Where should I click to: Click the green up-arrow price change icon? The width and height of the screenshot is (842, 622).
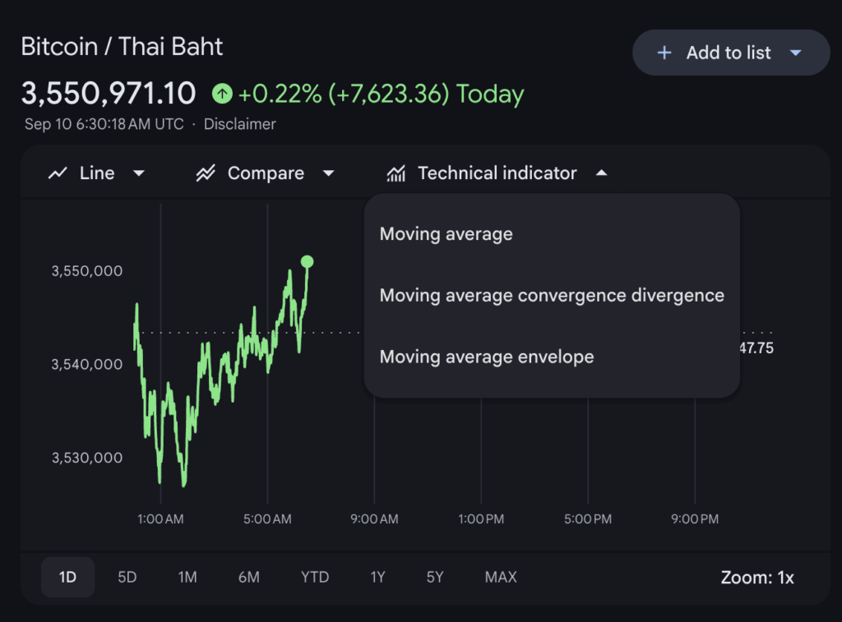click(222, 94)
